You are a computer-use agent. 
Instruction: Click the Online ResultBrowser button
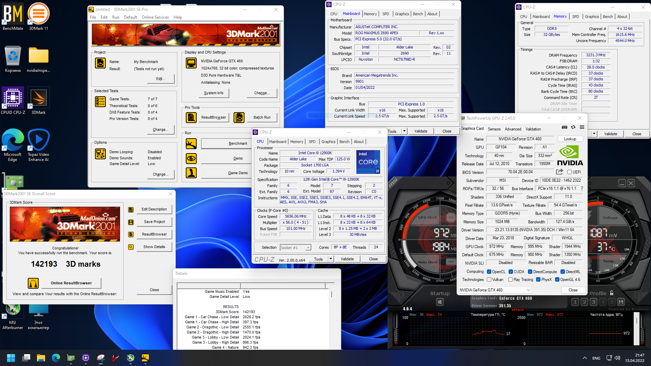71,283
